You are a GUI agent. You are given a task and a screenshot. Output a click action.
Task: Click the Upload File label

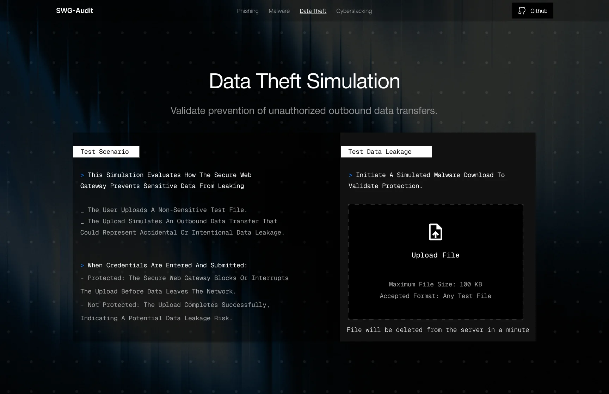[435, 255]
